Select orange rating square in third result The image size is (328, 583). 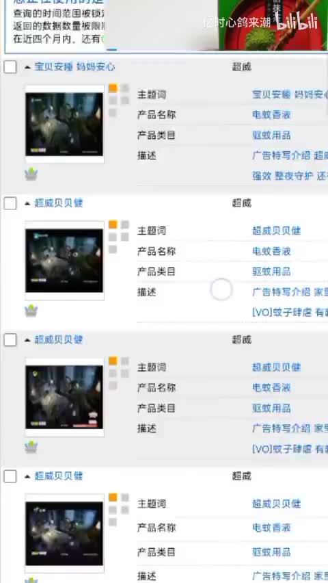tap(113, 361)
